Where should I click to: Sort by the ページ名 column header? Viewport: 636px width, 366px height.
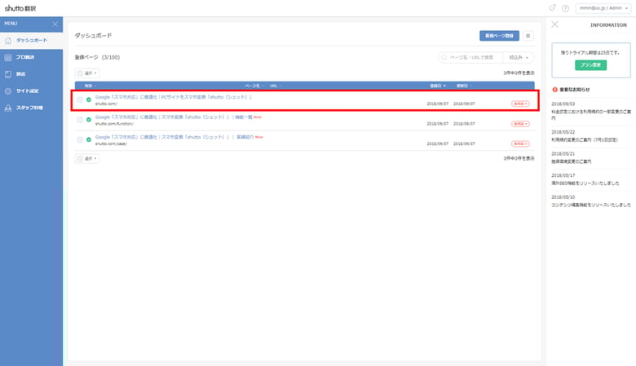254,86
